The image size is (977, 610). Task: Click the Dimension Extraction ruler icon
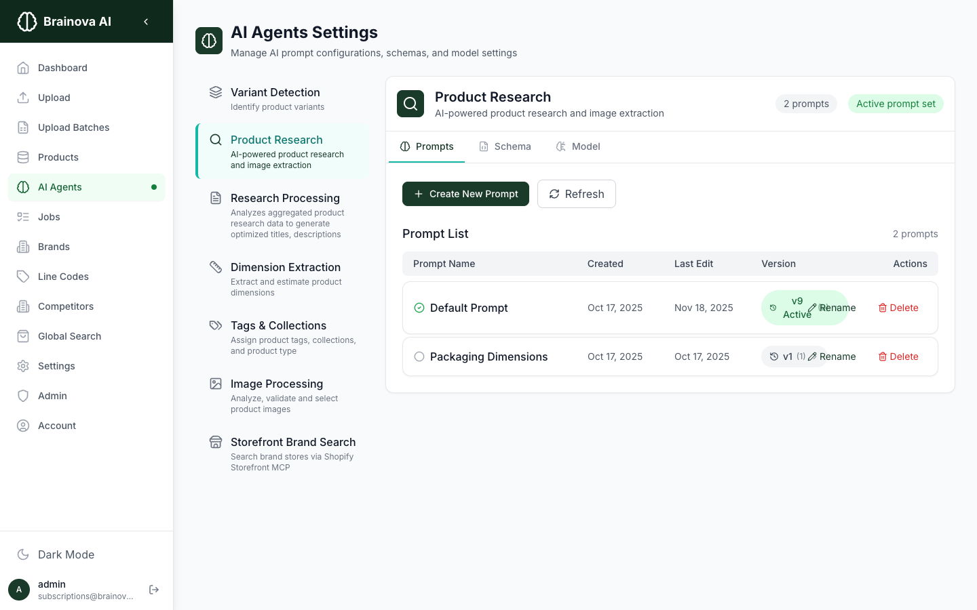coord(215,266)
